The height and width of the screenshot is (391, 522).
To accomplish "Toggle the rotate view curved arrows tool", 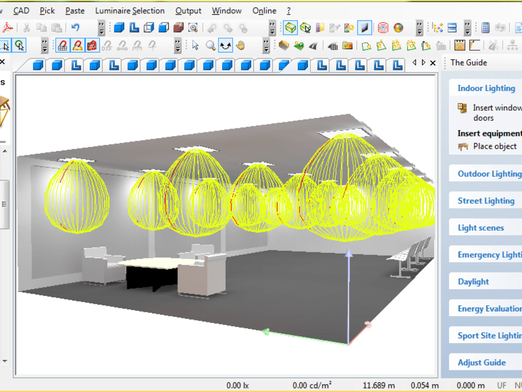I will 226,45.
